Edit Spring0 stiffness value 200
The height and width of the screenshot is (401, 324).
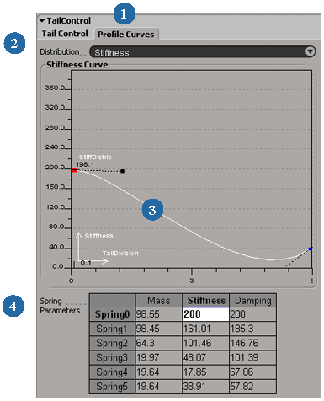point(206,314)
